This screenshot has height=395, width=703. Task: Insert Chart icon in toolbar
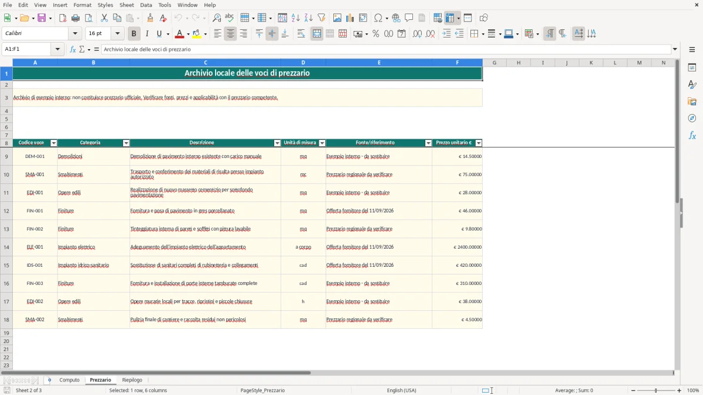tap(350, 18)
